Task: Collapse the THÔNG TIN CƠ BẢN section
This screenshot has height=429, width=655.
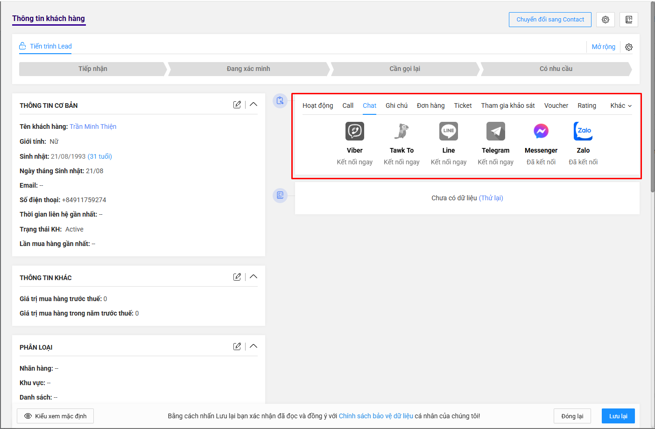Action: click(x=254, y=105)
